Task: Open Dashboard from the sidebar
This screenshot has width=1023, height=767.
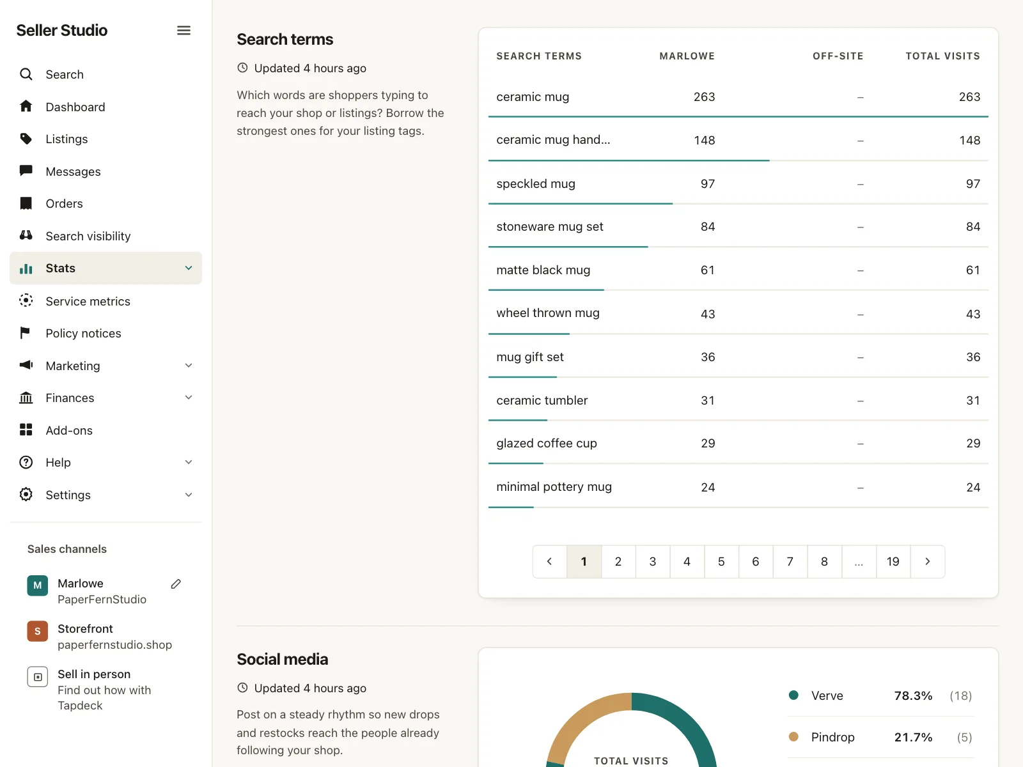Action: point(105,107)
